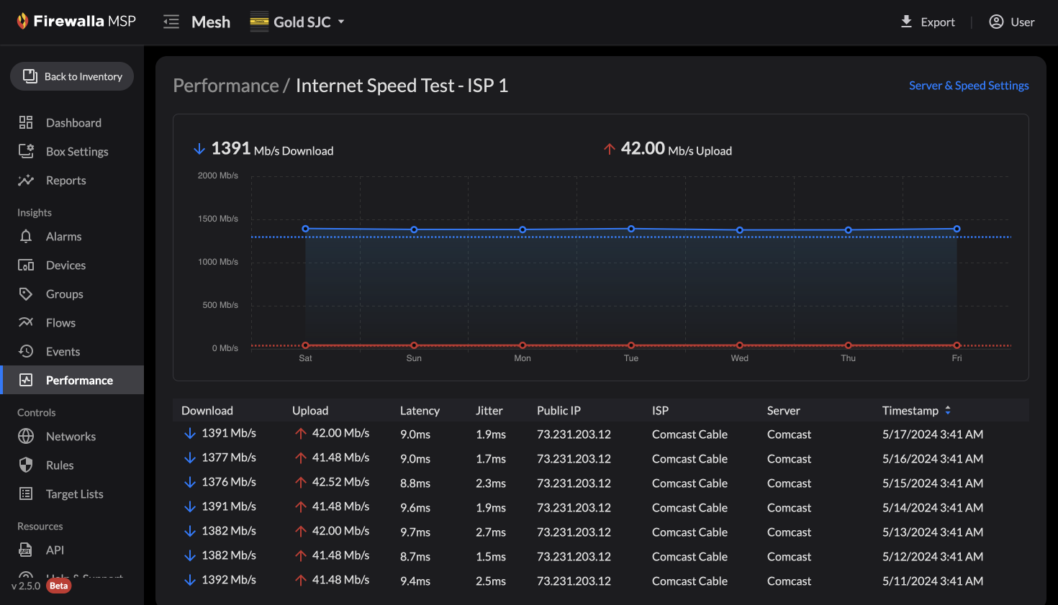This screenshot has height=605, width=1058.
Task: Open the Gold SJC dropdown arrow
Action: (x=341, y=22)
